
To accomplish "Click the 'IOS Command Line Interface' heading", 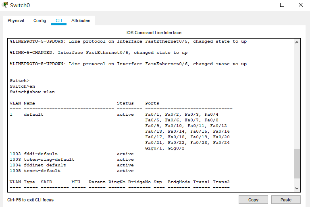I will [x=154, y=33].
